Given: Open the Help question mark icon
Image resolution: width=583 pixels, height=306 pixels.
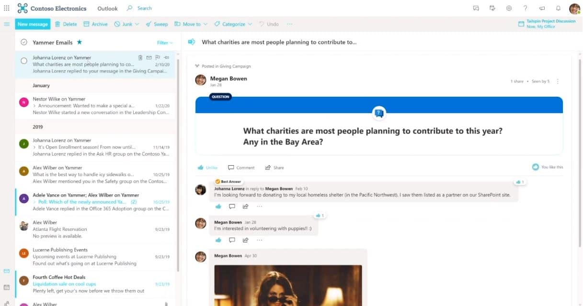Looking at the screenshot, I should coord(526,8).
